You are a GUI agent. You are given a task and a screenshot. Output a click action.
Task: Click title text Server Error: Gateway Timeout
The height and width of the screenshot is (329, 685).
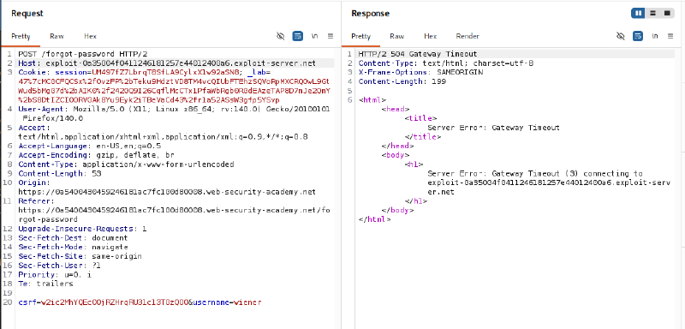pos(493,128)
